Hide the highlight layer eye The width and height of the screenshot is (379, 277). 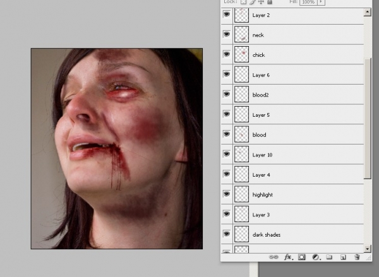click(x=227, y=194)
